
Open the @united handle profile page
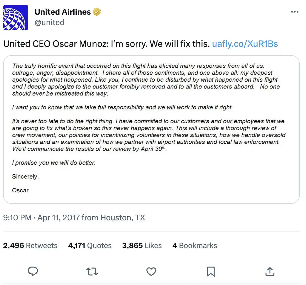point(50,23)
